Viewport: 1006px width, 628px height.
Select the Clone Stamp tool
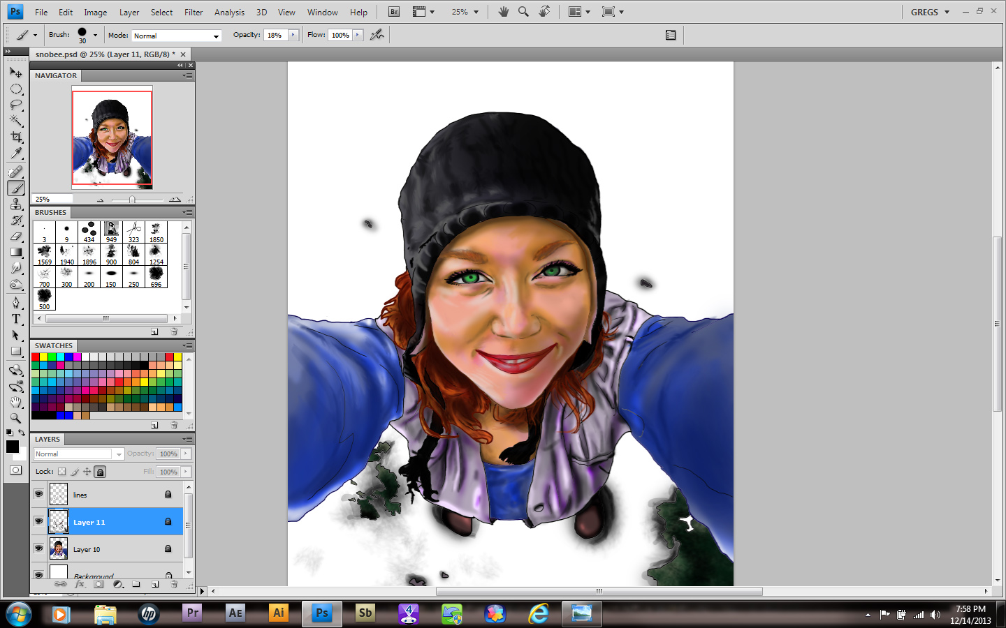tap(16, 204)
